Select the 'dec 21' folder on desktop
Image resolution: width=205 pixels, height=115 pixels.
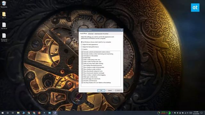pos(4,15)
